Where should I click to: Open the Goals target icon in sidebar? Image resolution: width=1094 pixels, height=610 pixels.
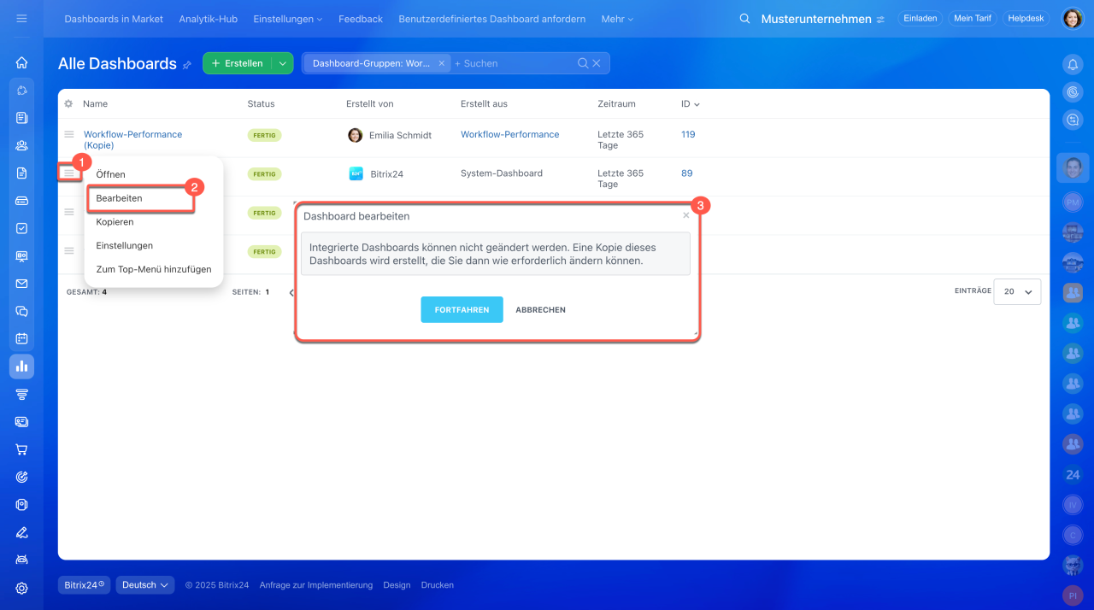click(x=21, y=478)
